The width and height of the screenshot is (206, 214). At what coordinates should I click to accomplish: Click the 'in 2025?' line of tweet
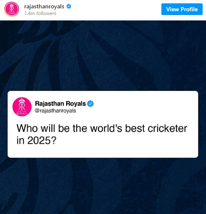pyautogui.click(x=36, y=140)
